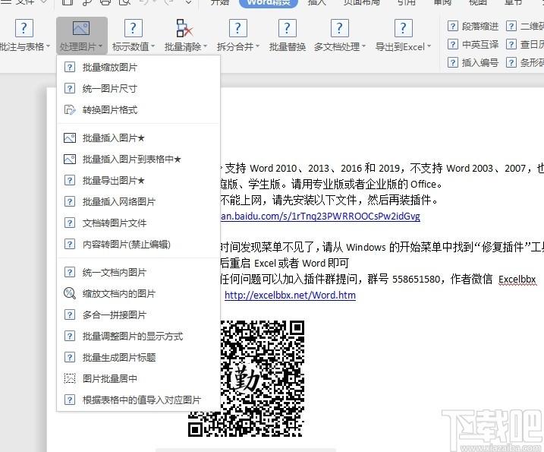
Task: Choose 图片批量居中 menu entry
Action: [138, 378]
